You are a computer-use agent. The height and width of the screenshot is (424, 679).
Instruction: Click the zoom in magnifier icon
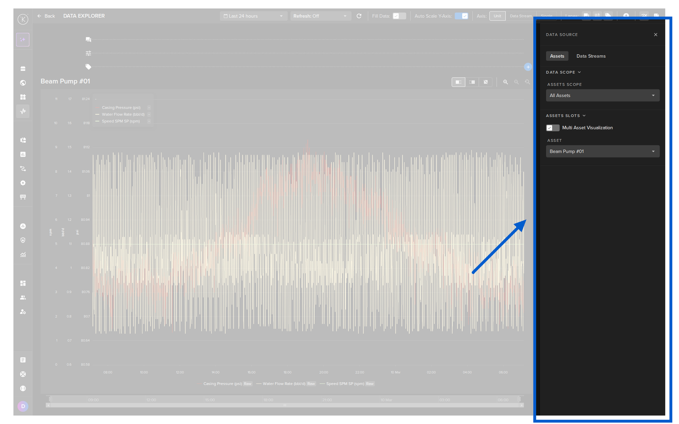(x=505, y=82)
